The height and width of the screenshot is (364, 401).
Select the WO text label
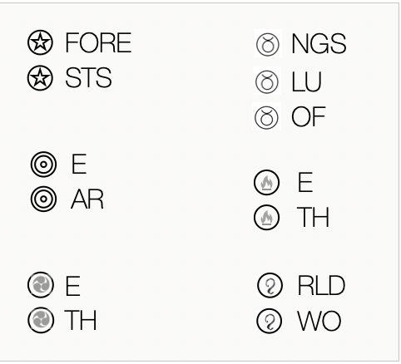coord(319,321)
